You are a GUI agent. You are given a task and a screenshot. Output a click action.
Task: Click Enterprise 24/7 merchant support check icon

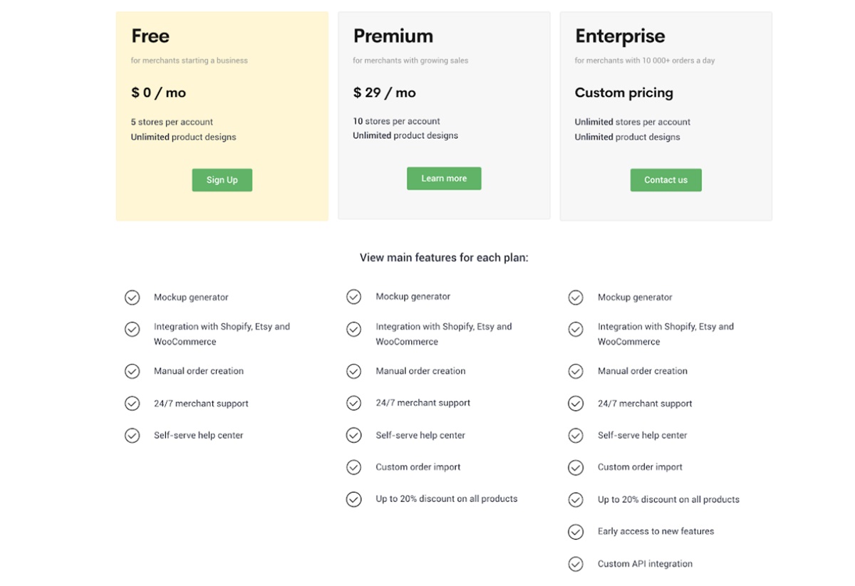(576, 404)
